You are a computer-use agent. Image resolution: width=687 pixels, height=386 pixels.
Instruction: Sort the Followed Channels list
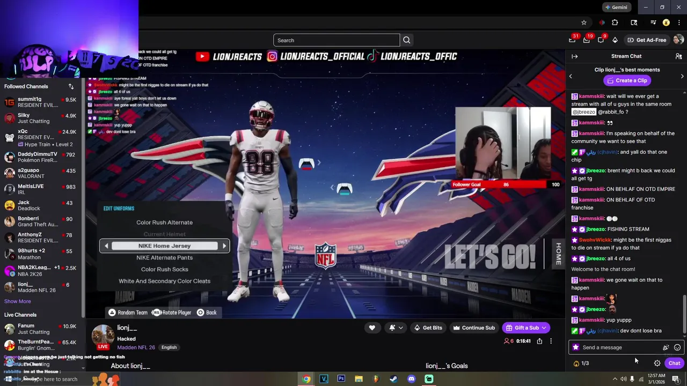[71, 86]
